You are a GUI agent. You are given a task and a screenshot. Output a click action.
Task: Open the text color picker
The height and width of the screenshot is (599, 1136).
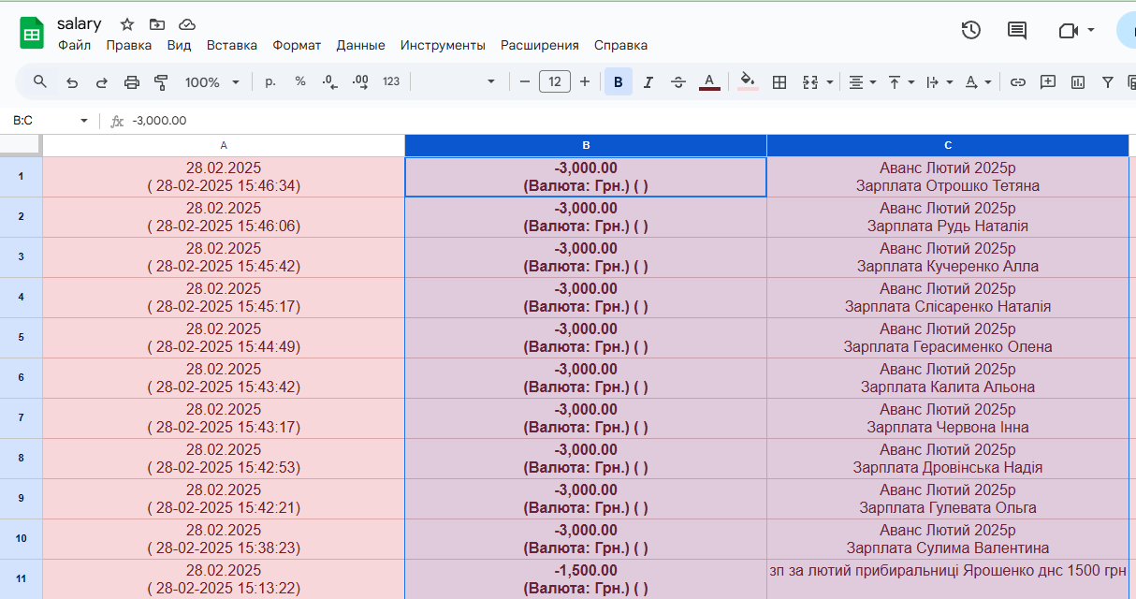[x=709, y=82]
